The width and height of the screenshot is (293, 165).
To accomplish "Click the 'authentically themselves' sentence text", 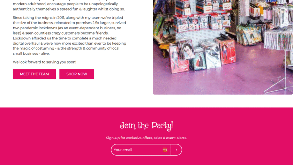I will point(69,9).
